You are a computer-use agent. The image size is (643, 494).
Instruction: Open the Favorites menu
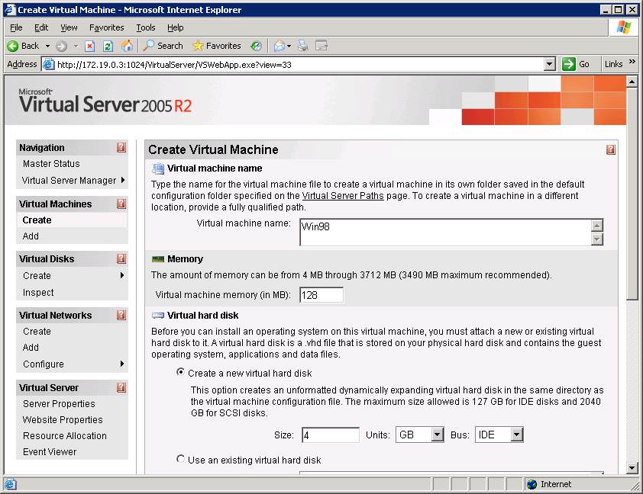coord(107,27)
